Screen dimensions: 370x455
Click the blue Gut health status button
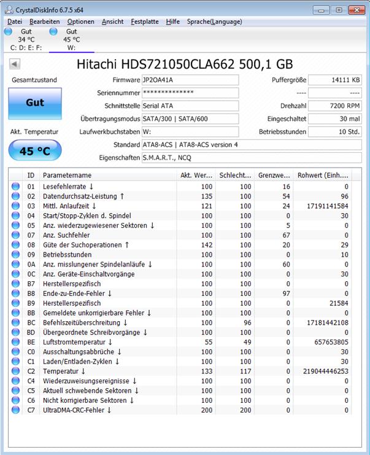[35, 103]
